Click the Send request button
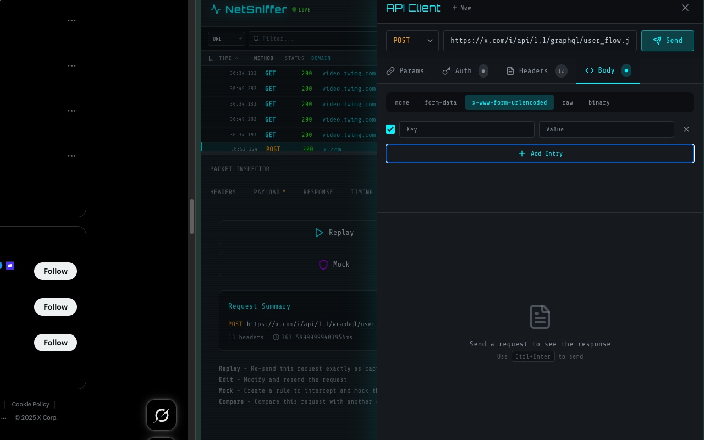The height and width of the screenshot is (440, 704). [x=667, y=41]
